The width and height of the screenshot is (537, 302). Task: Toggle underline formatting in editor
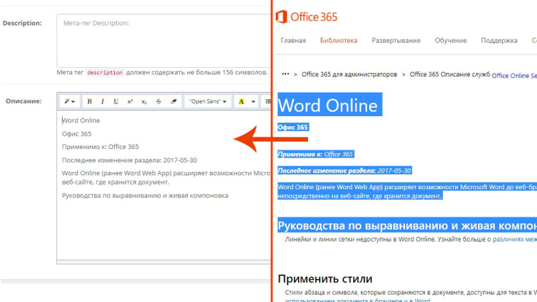115,101
